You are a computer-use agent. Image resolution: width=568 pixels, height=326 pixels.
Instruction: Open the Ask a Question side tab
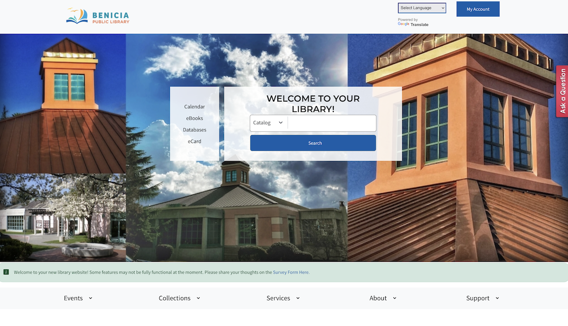point(562,91)
